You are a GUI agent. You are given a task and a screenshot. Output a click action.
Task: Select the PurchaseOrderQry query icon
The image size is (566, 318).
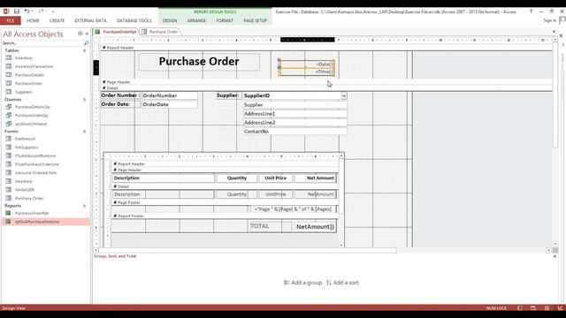[9, 116]
